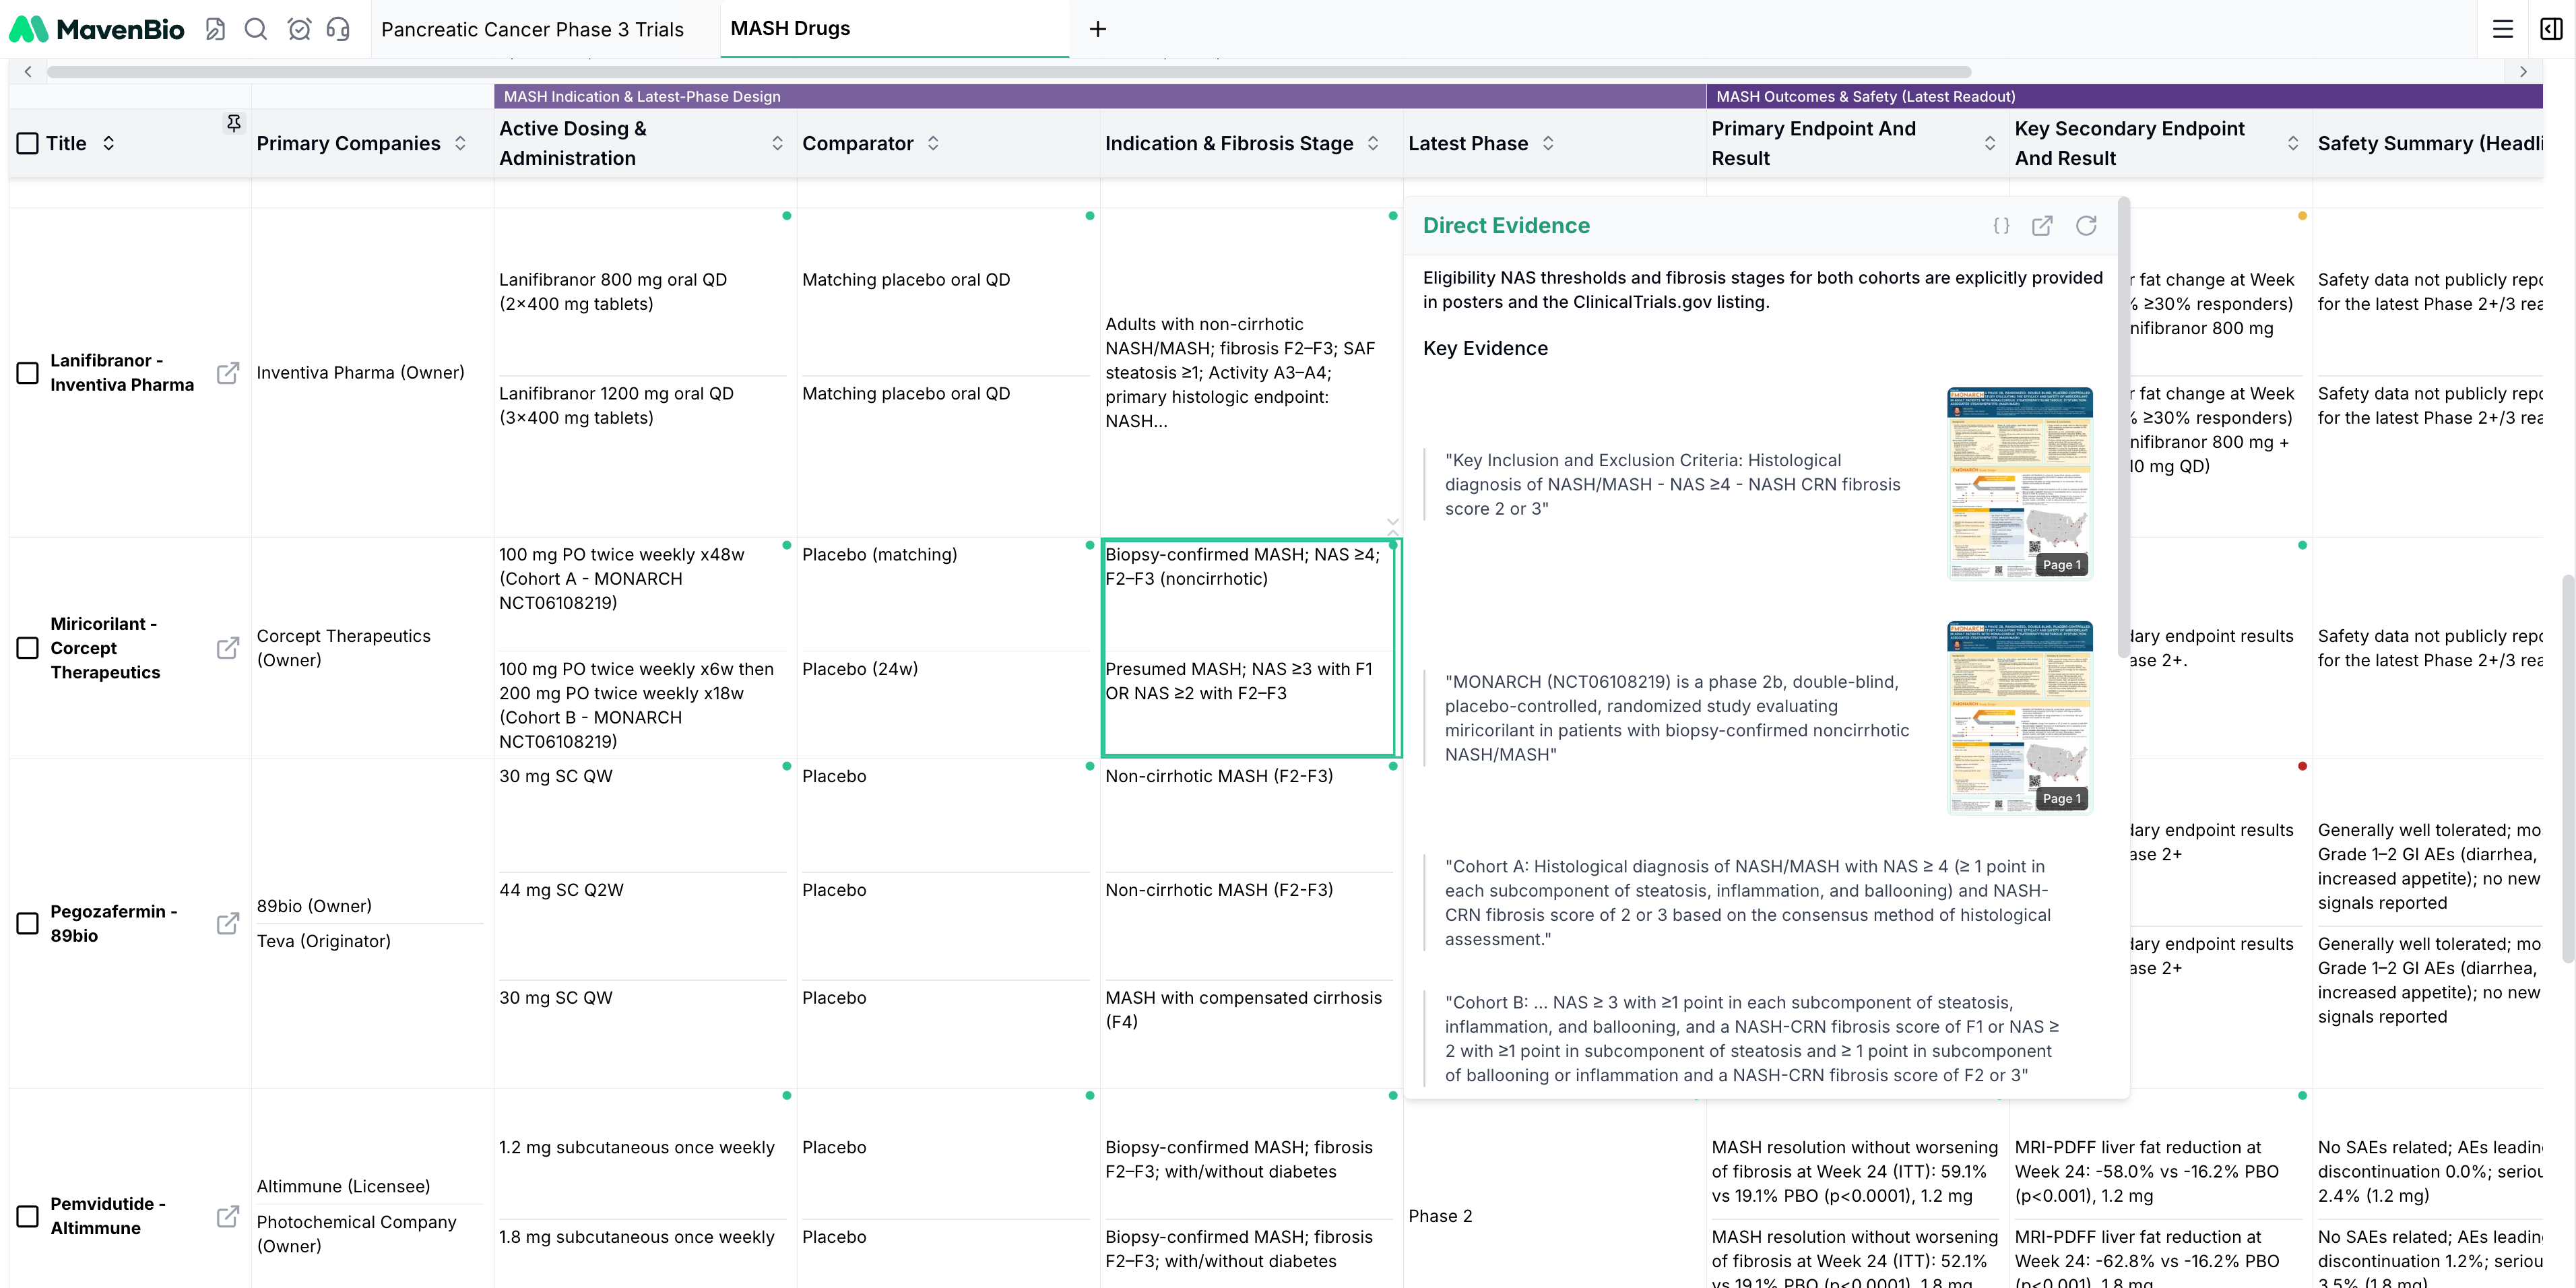Viewport: 2576px width, 1288px height.
Task: Refresh the Direct Evidence panel
Action: tap(2086, 226)
